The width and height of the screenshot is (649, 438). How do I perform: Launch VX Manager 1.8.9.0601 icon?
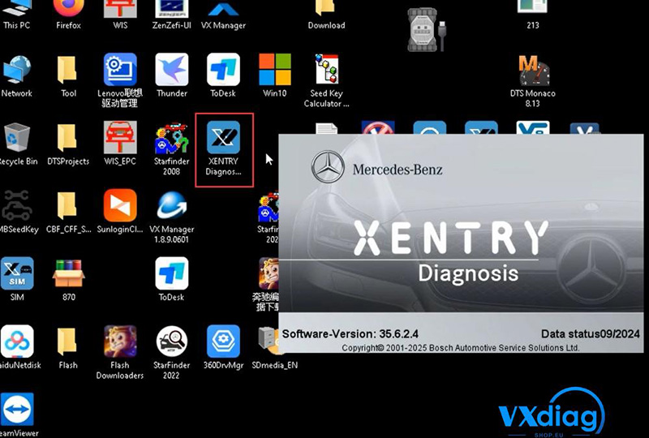point(172,217)
